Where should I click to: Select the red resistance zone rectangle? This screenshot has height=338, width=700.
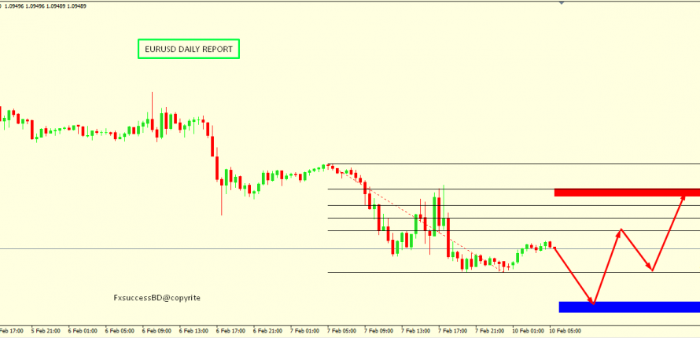point(626,192)
